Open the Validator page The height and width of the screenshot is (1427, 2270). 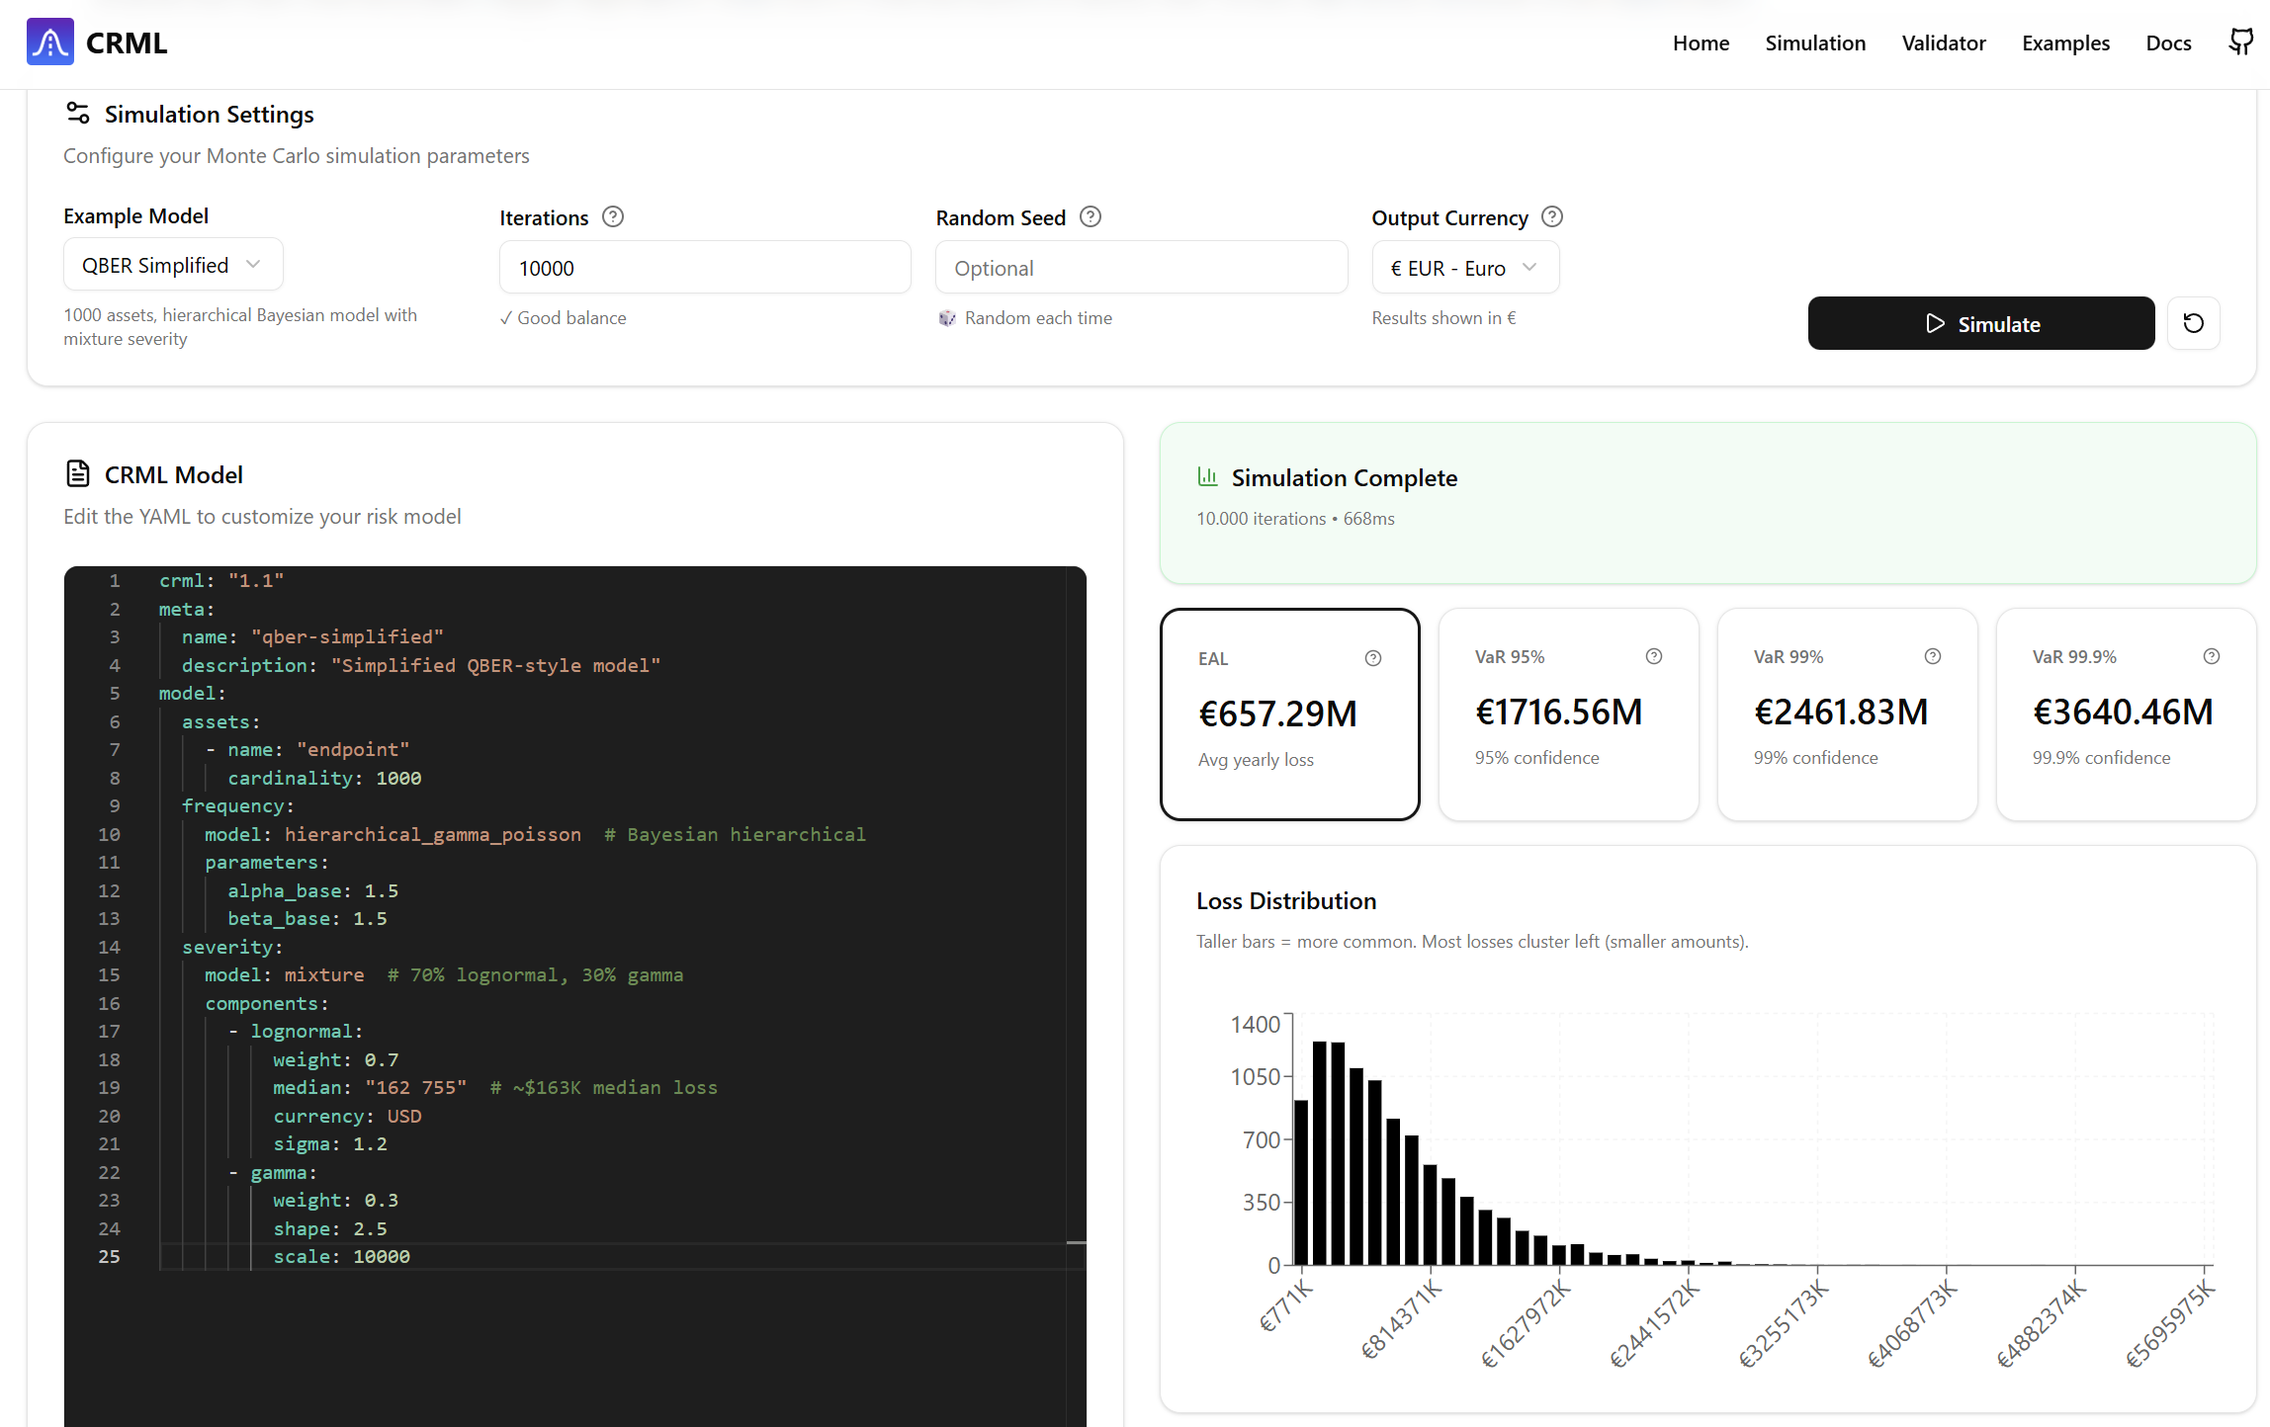pyautogui.click(x=1943, y=42)
